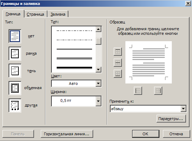Select the double line style

tap(74, 49)
